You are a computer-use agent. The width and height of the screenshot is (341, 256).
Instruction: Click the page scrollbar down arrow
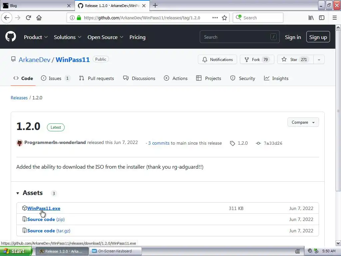click(338, 243)
